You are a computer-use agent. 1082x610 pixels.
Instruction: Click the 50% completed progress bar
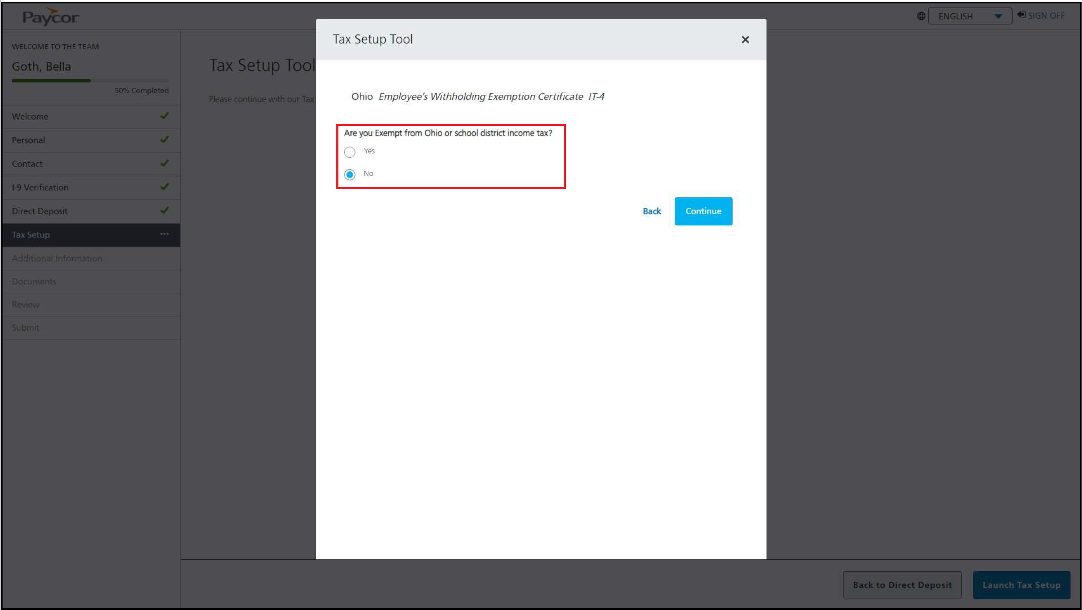pyautogui.click(x=90, y=80)
